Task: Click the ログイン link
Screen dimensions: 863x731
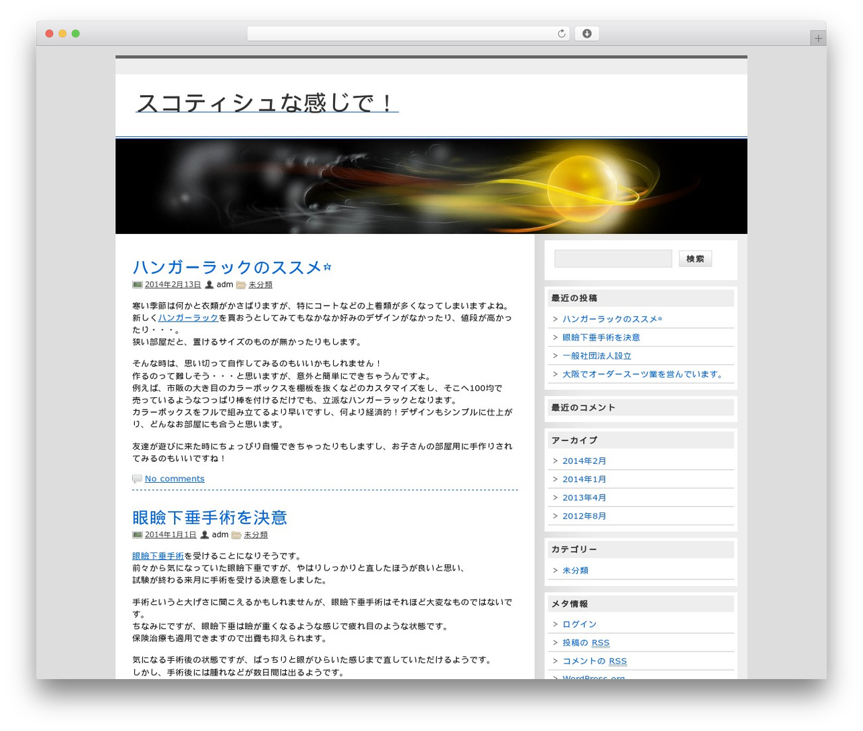Action: (579, 624)
